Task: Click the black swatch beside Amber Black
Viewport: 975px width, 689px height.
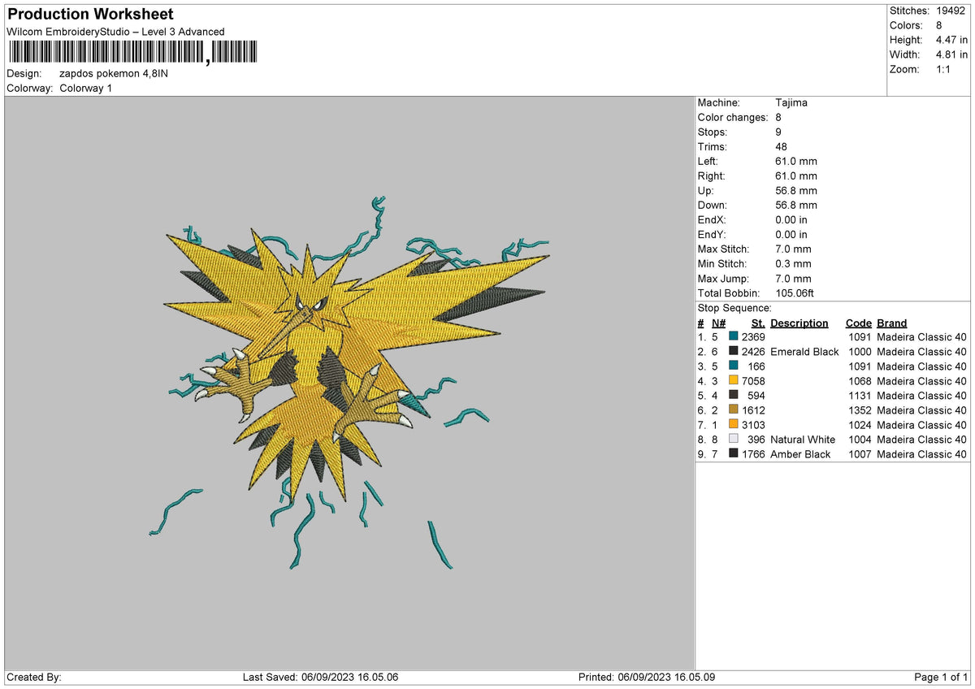Action: 734,454
